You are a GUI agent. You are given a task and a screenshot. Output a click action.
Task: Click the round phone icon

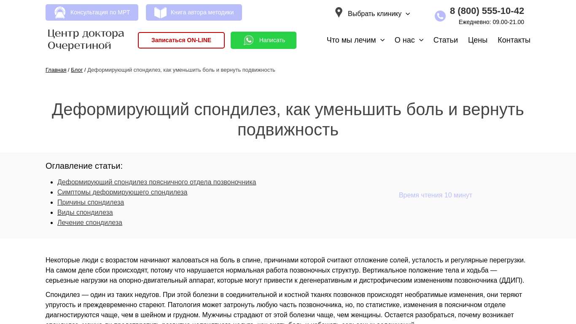click(440, 16)
